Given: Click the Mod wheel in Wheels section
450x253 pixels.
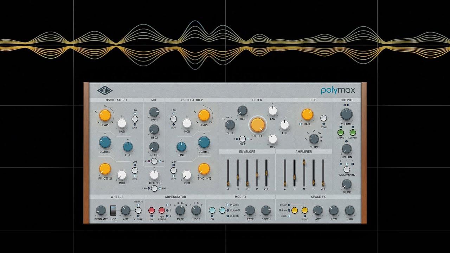Looking at the screenshot, I should 113,210.
